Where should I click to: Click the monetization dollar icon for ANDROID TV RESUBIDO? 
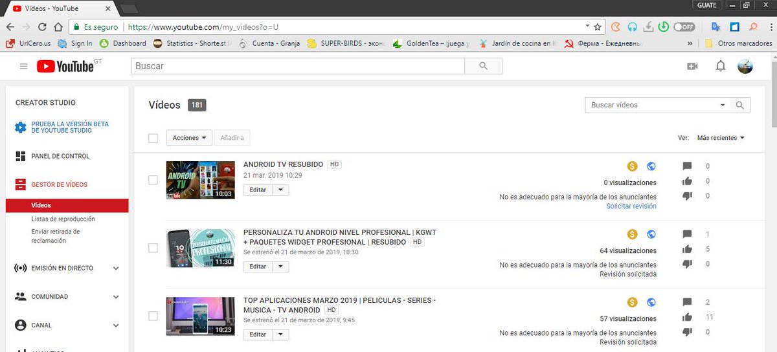point(633,166)
